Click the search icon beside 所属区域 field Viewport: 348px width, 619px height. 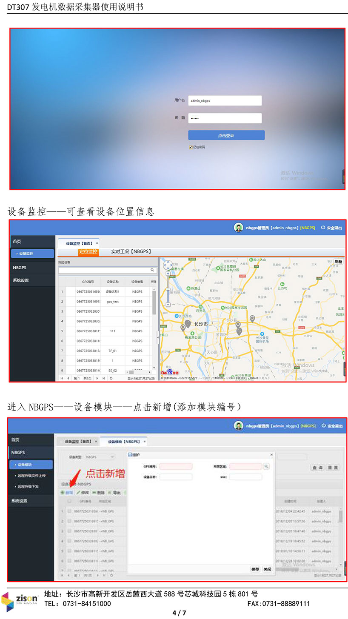(x=266, y=467)
